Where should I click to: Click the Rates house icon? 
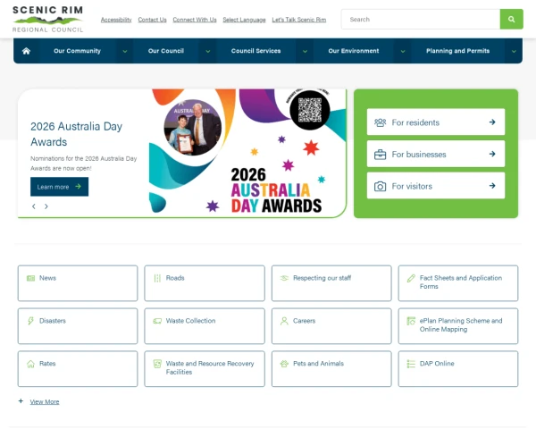(30, 364)
